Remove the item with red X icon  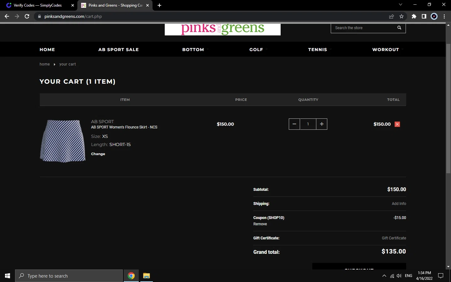click(397, 124)
